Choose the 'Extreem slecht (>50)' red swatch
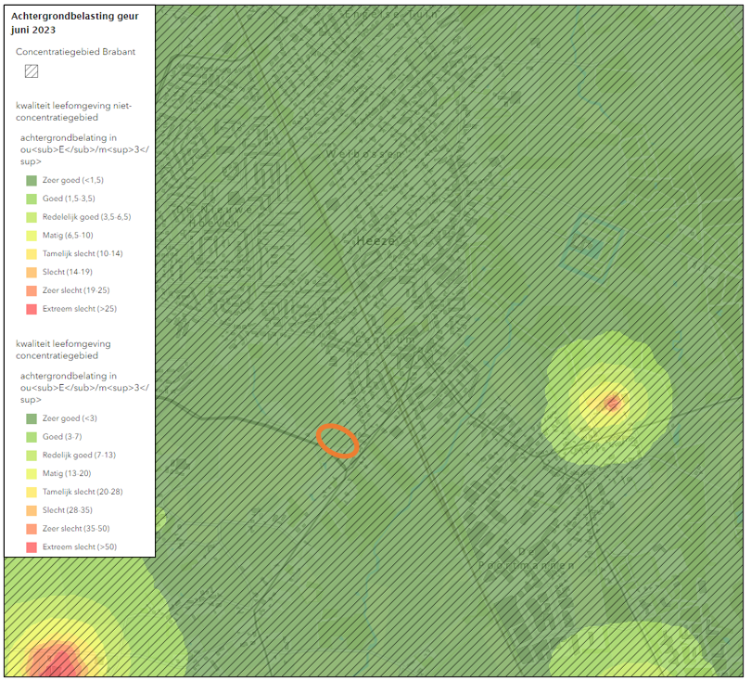 tap(32, 547)
